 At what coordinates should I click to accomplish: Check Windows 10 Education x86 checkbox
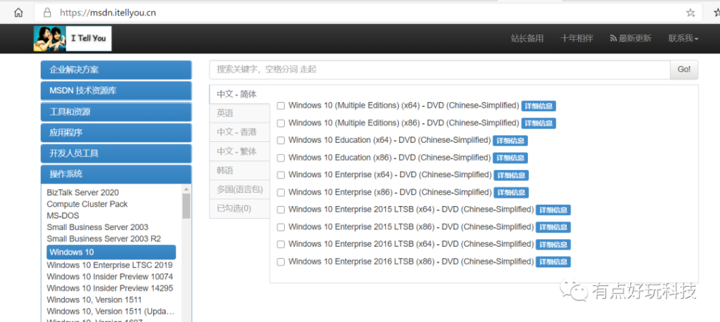click(281, 157)
